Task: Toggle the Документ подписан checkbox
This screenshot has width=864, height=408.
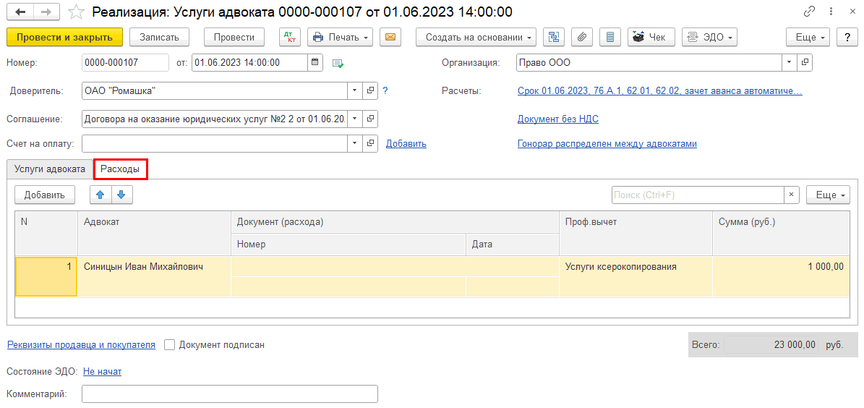Action: [170, 345]
